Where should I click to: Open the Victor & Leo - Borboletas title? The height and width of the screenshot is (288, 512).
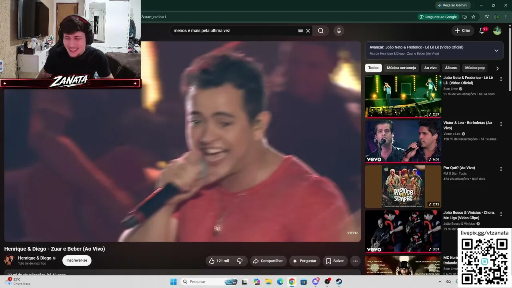point(468,125)
